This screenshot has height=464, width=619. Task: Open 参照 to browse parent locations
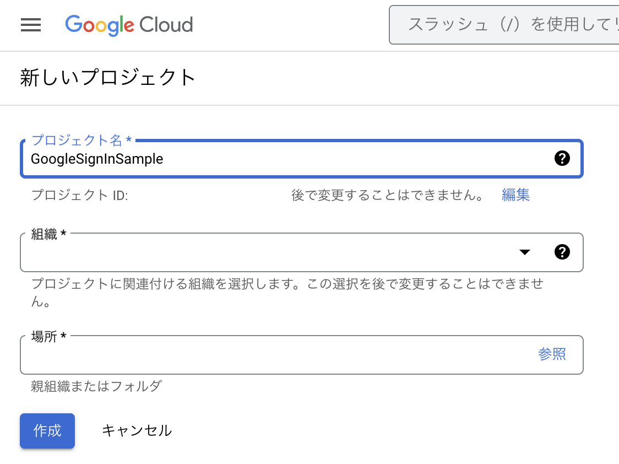(x=552, y=354)
